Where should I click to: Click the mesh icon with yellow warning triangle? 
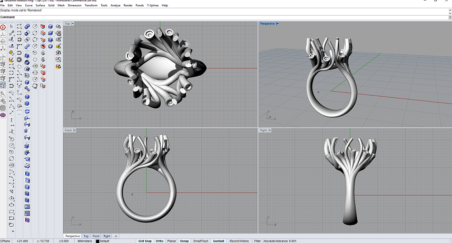click(58, 46)
